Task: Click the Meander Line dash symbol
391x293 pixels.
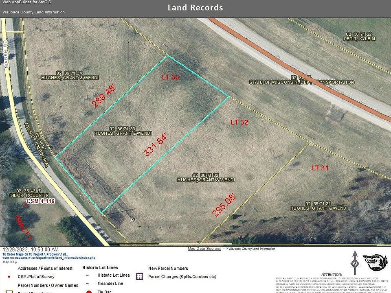Action: pos(88,283)
